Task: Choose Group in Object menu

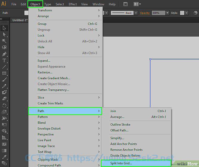Action: [65, 24]
